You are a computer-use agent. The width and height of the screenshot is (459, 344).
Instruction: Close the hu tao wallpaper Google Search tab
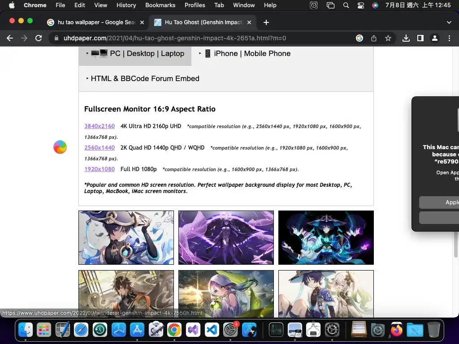(142, 22)
